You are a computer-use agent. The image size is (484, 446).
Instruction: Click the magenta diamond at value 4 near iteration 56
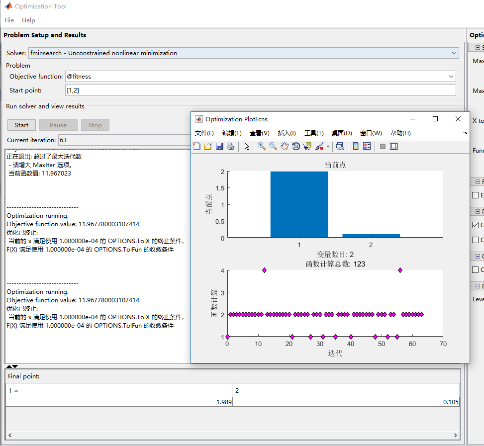[400, 270]
